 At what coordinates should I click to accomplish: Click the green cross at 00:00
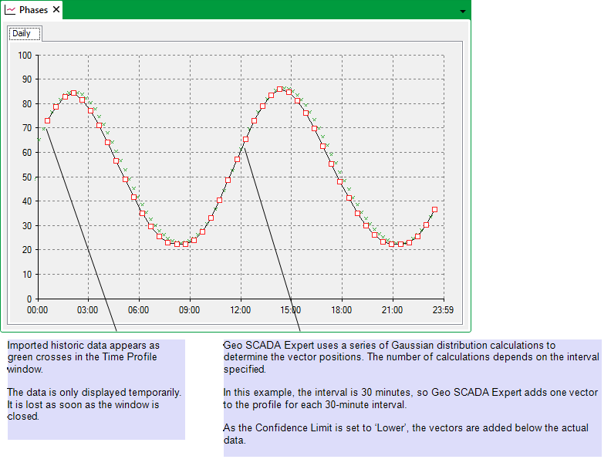coord(39,139)
